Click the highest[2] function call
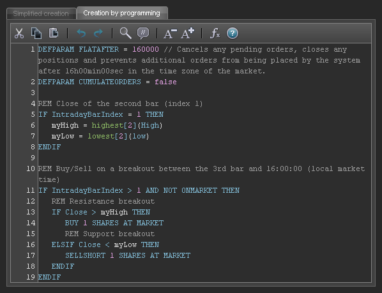Viewport: 382px width, 293px height. [x=114, y=125]
